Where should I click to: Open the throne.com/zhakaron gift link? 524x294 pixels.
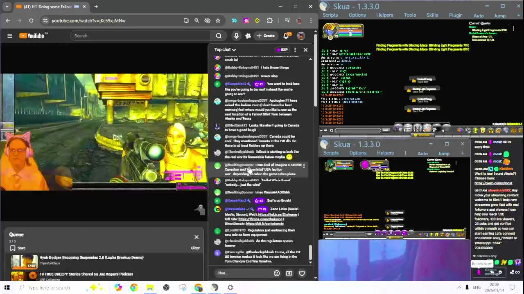click(260, 219)
